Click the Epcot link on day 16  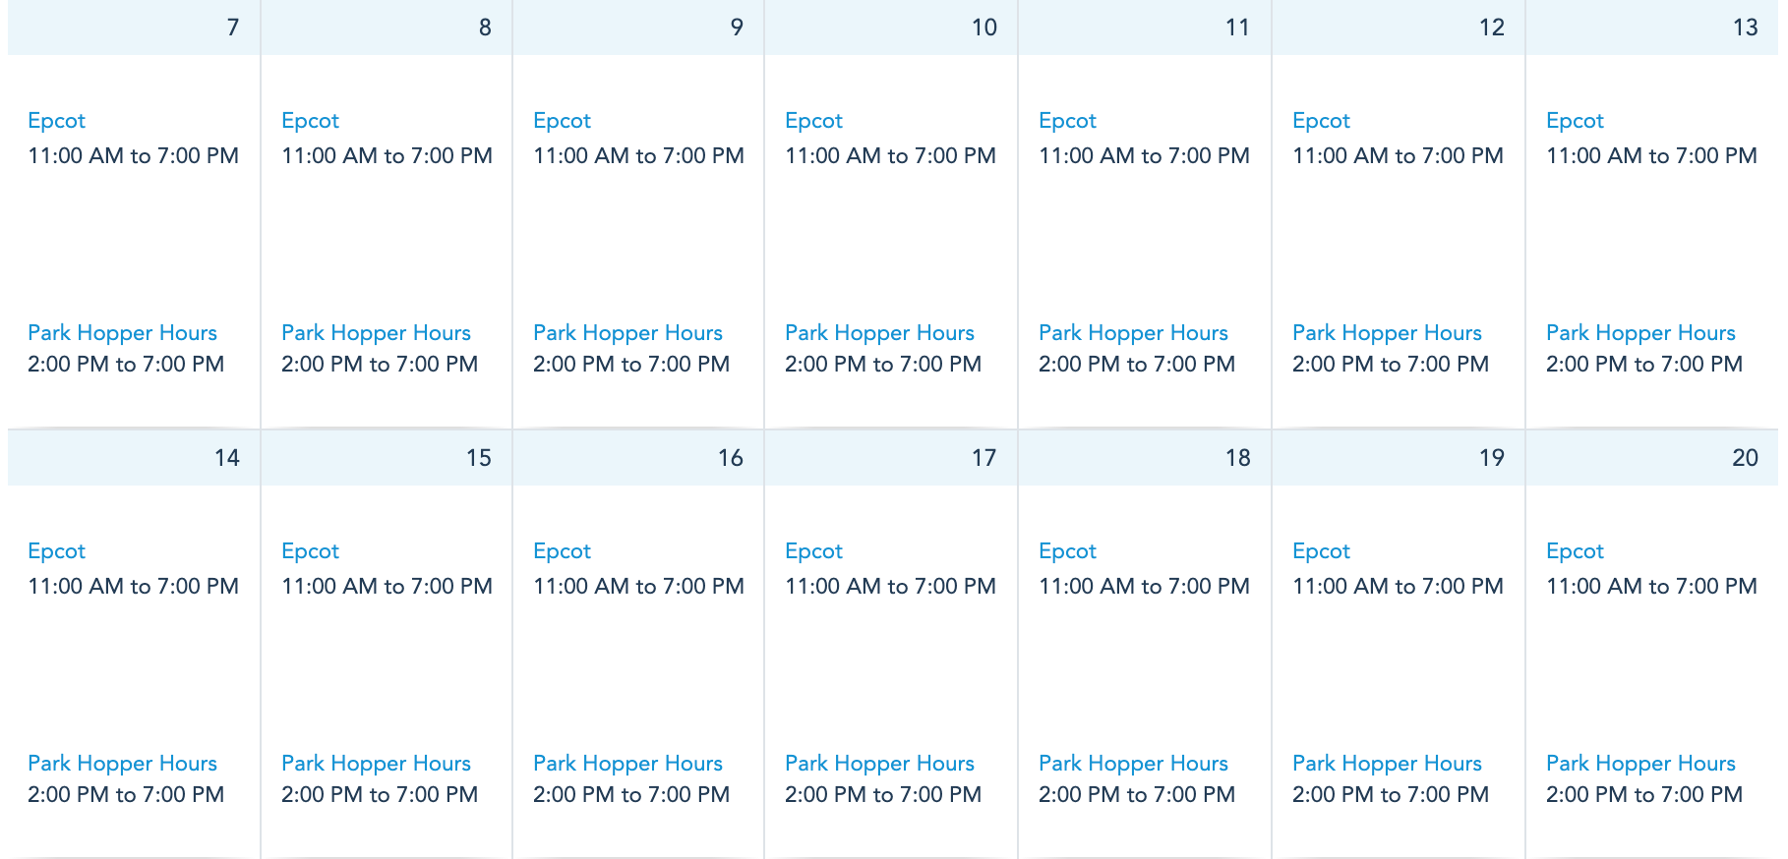click(562, 551)
